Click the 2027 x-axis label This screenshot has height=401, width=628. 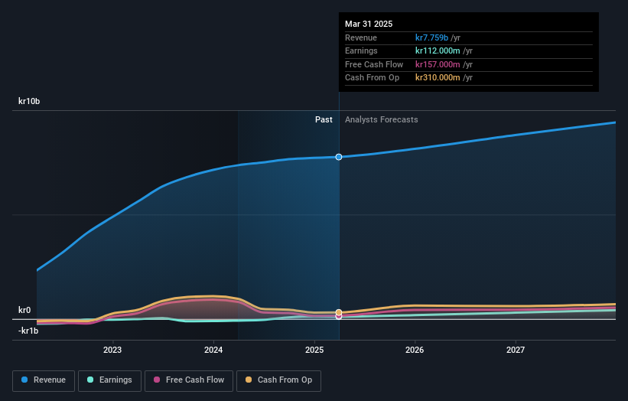coord(516,350)
